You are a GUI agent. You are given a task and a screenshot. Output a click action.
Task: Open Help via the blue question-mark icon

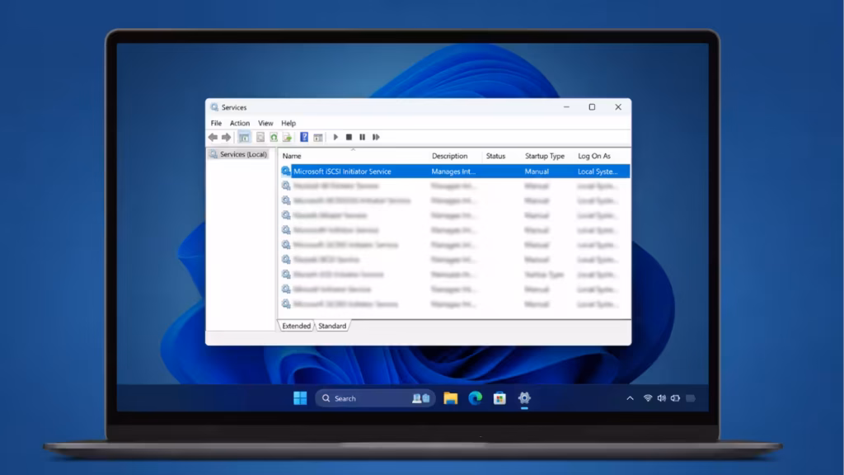[x=304, y=138]
